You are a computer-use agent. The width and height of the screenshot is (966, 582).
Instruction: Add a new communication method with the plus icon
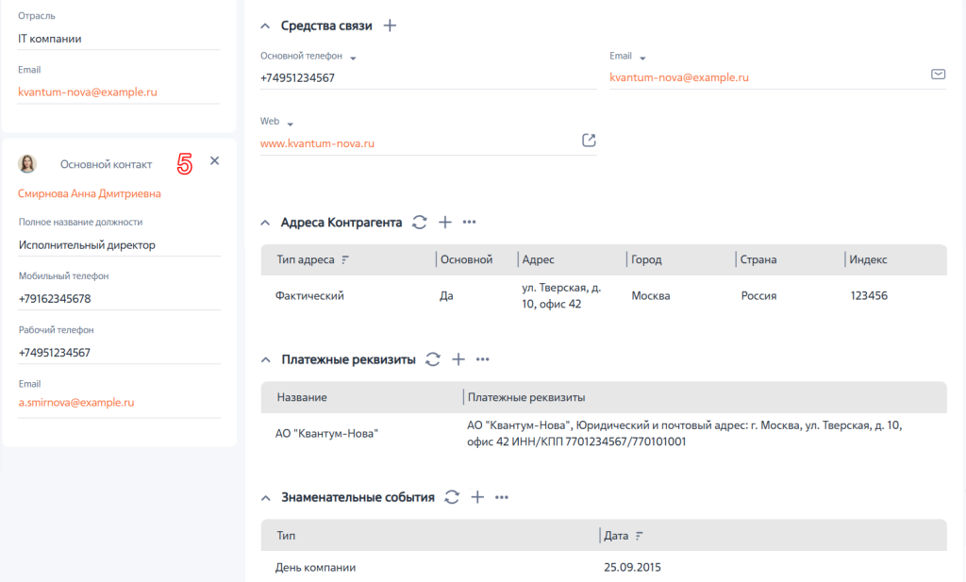click(x=390, y=25)
